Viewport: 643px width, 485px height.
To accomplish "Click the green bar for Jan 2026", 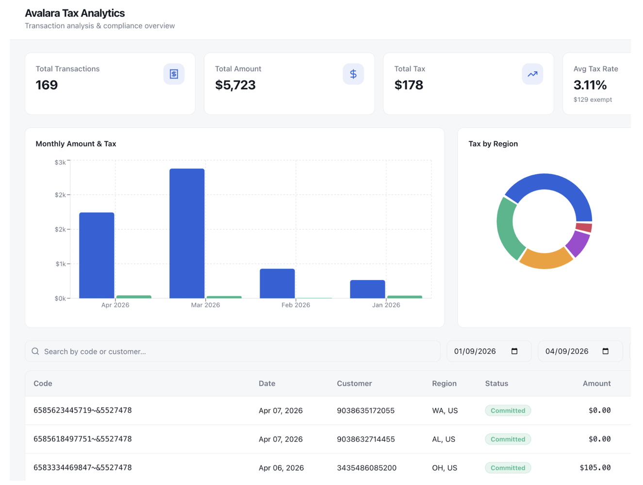I will coord(405,296).
